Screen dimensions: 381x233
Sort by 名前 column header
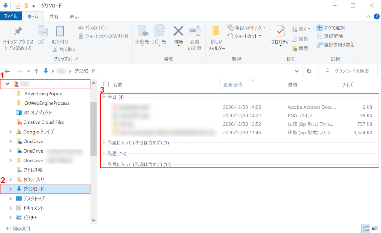tap(117, 85)
